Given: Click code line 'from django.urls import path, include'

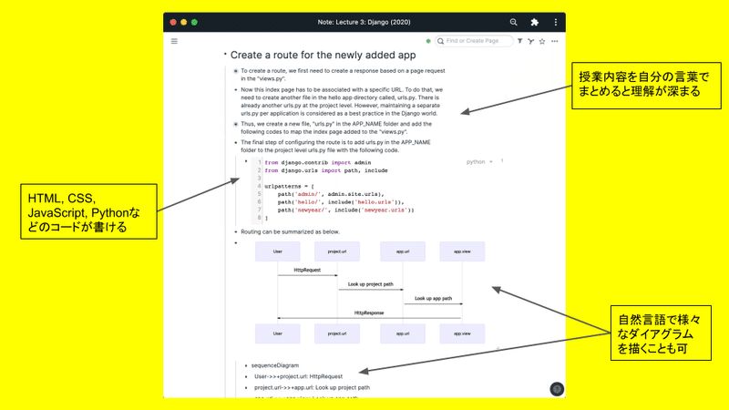Looking at the screenshot, I should [x=326, y=170].
